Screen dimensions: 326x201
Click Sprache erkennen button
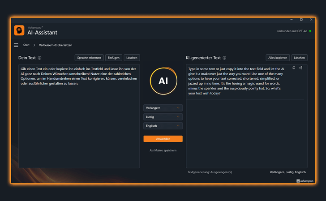89,58
